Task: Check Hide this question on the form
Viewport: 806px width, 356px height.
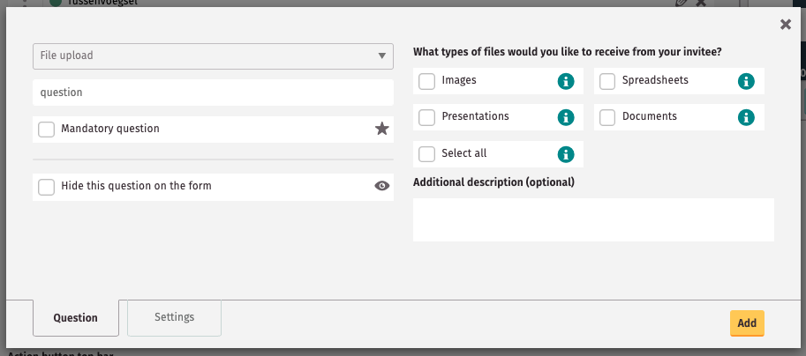Action: point(47,187)
